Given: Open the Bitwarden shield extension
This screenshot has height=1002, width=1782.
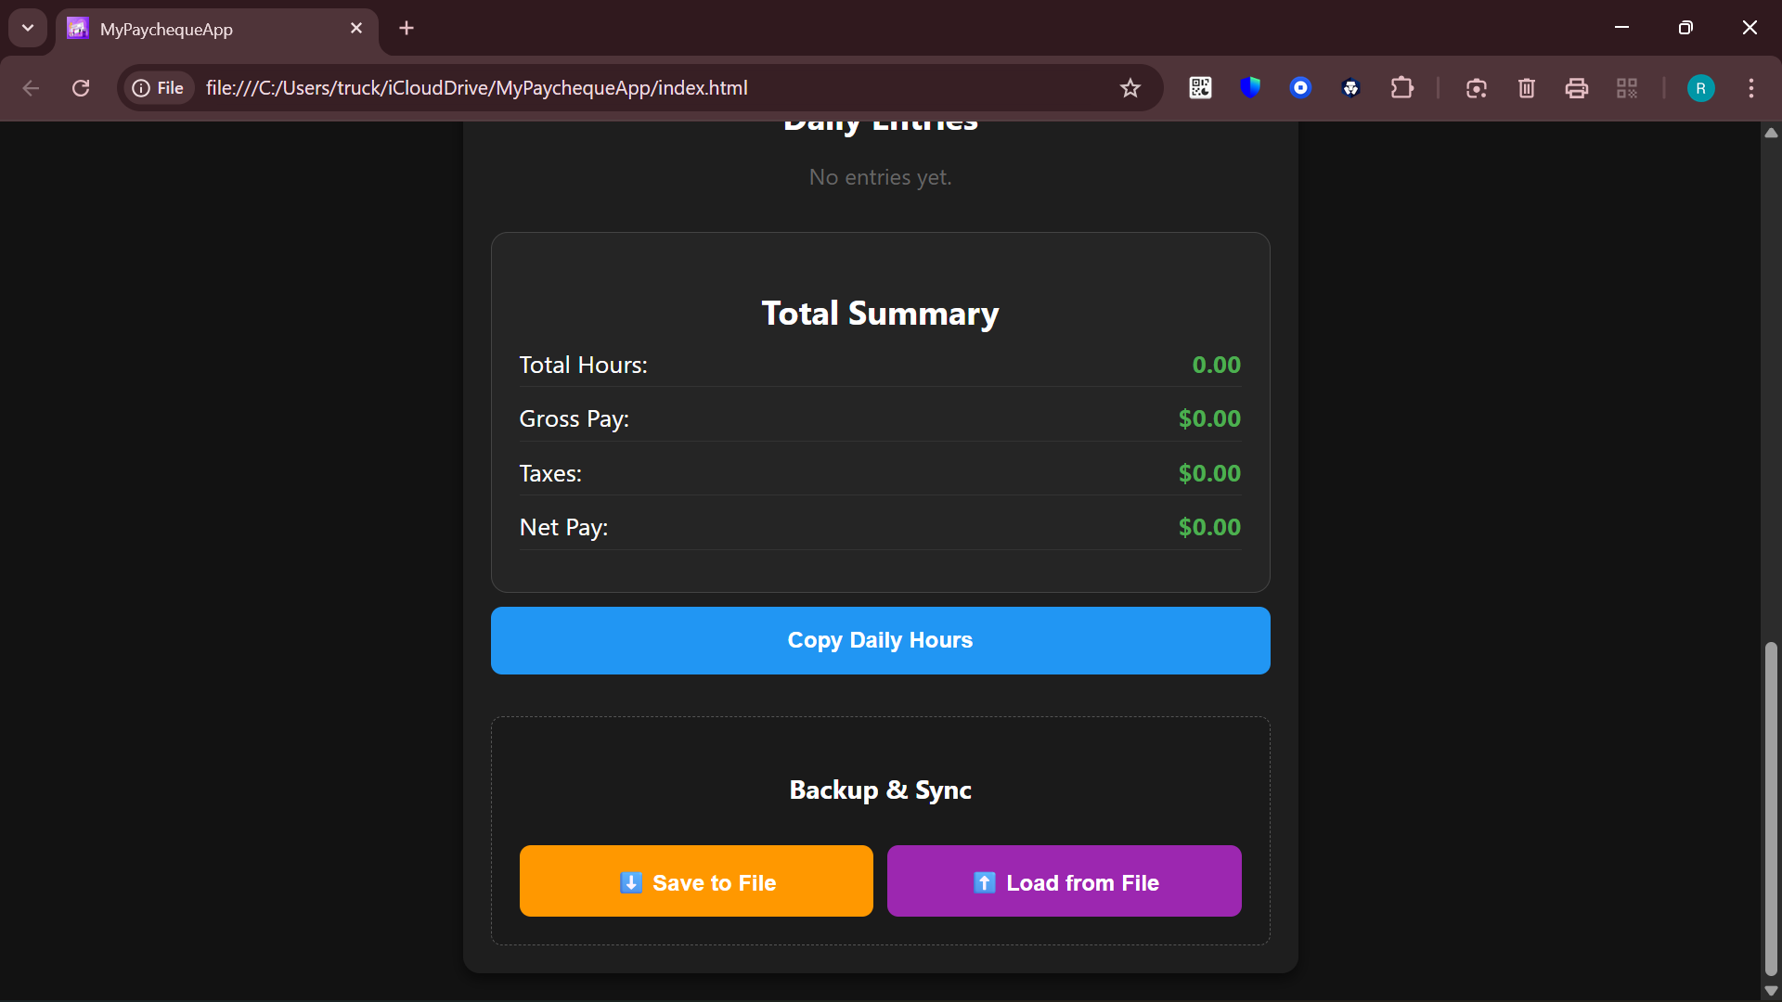Looking at the screenshot, I should pos(1250,88).
